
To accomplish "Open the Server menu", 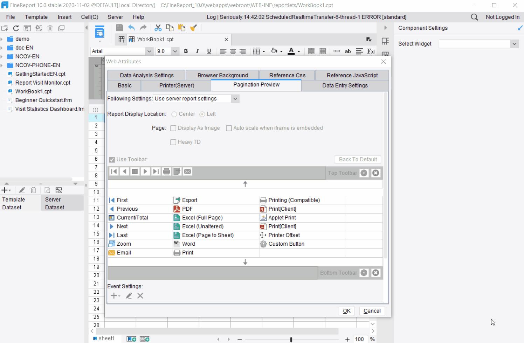I will pyautogui.click(x=115, y=17).
